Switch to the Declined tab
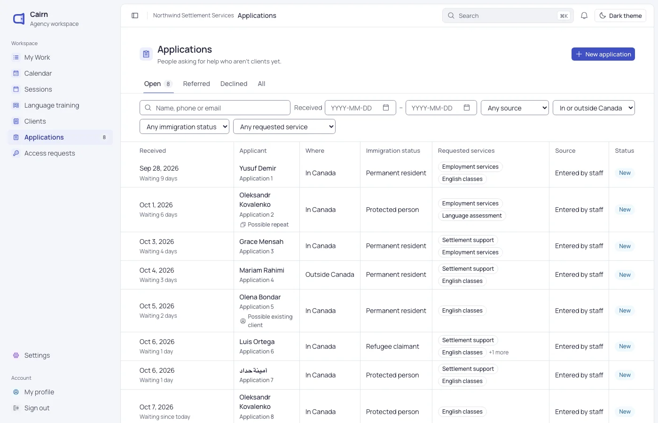This screenshot has height=423, width=658. click(x=234, y=84)
